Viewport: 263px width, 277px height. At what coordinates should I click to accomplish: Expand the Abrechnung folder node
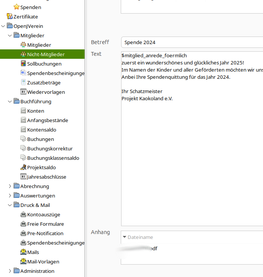[x=10, y=186]
